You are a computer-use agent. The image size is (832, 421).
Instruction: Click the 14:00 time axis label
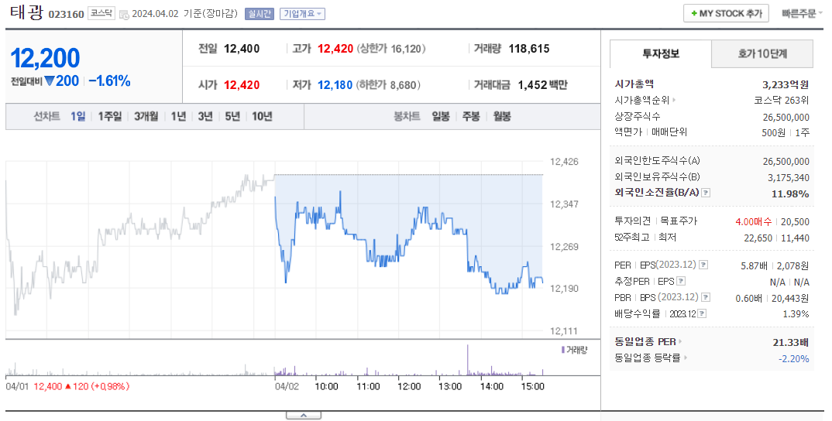491,386
